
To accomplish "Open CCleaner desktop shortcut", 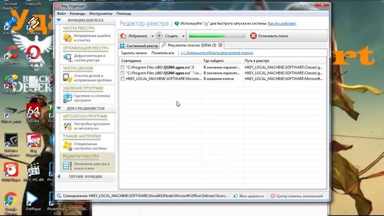I will (x=11, y=55).
